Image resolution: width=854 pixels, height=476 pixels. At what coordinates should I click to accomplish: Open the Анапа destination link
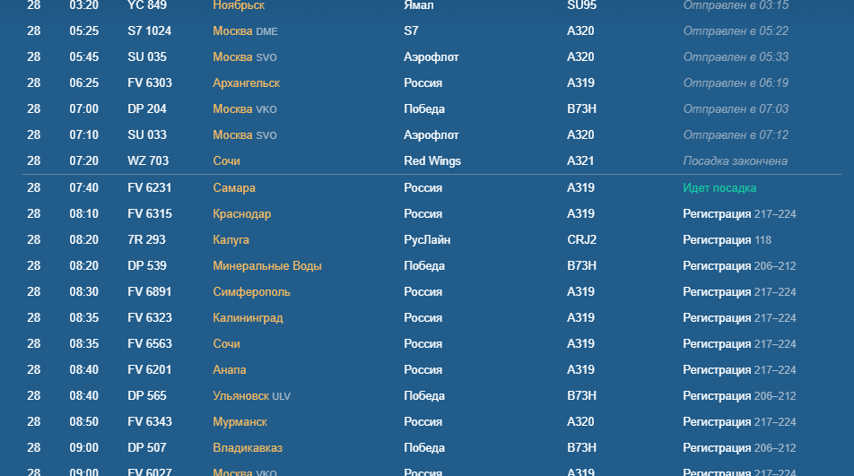[230, 370]
